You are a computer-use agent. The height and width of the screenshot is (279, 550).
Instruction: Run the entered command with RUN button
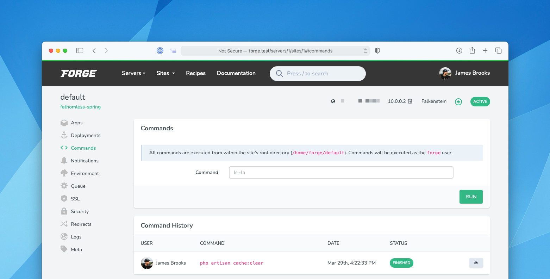click(471, 197)
